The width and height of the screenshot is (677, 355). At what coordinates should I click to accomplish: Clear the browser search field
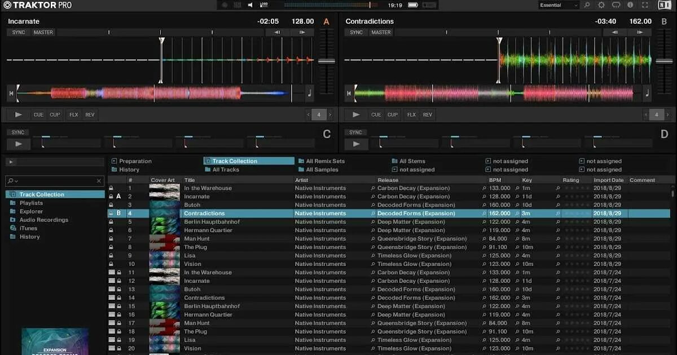(99, 181)
